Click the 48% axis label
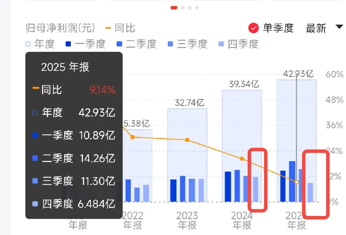 click(334, 100)
